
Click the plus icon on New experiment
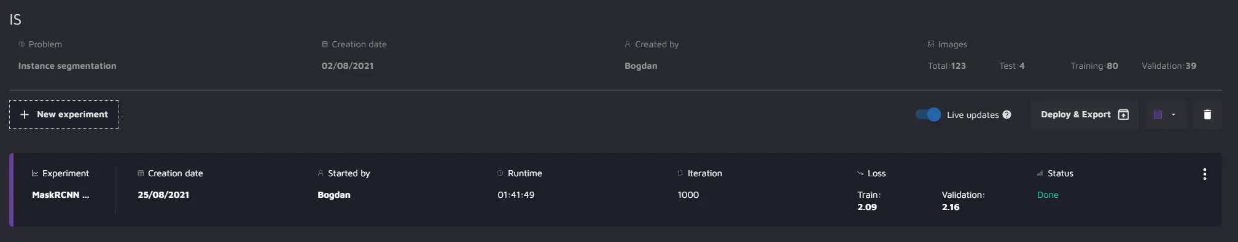(x=25, y=115)
